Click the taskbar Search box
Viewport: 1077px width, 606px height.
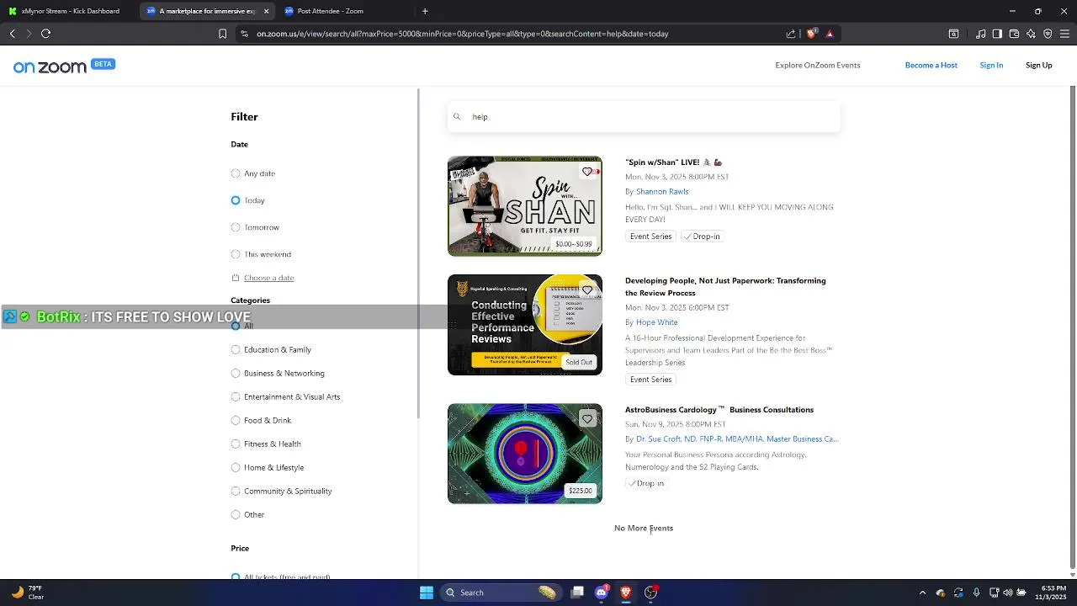501,593
